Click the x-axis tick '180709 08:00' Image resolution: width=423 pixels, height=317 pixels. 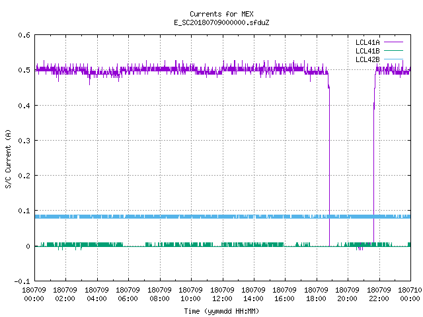(x=159, y=295)
